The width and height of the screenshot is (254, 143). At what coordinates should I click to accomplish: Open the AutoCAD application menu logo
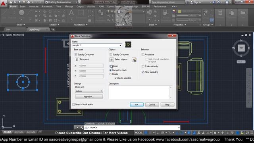pos(3,3)
